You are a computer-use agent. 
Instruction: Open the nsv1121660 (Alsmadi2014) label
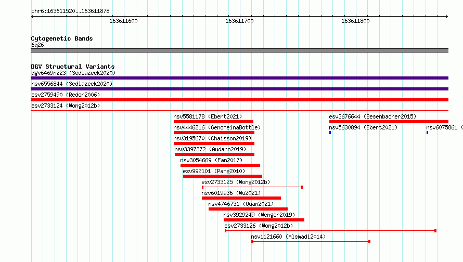288,237
